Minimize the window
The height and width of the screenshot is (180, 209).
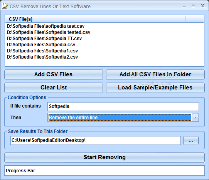[184, 6]
